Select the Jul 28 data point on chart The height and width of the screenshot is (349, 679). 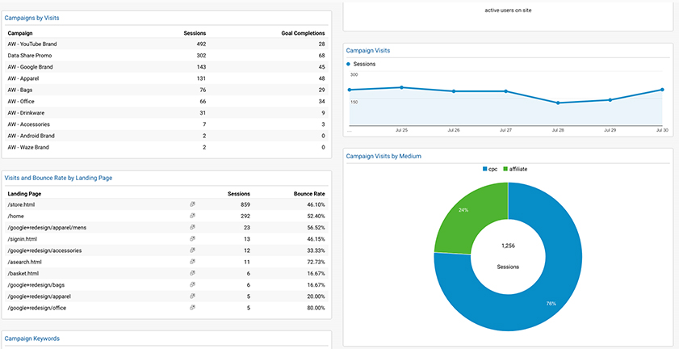click(x=558, y=103)
